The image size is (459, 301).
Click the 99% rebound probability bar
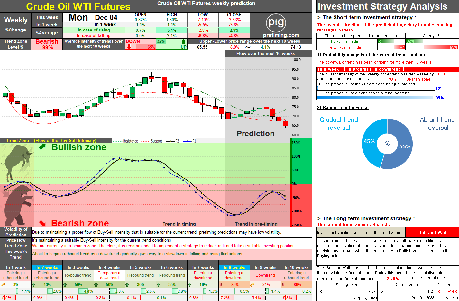tap(375, 98)
